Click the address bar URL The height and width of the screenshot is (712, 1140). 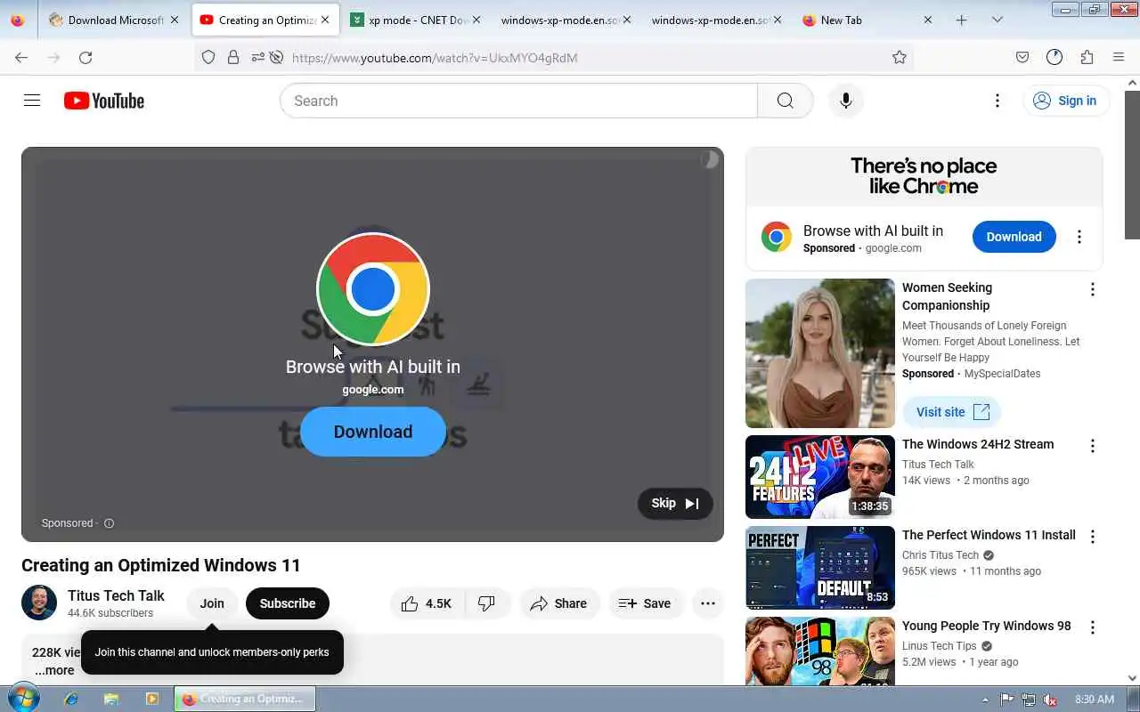pyautogui.click(x=435, y=58)
